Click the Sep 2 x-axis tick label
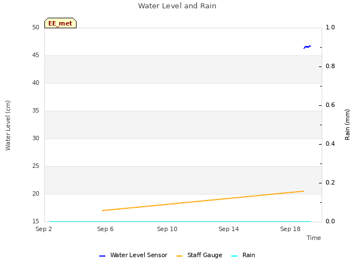The height and width of the screenshot is (266, 355). (44, 229)
